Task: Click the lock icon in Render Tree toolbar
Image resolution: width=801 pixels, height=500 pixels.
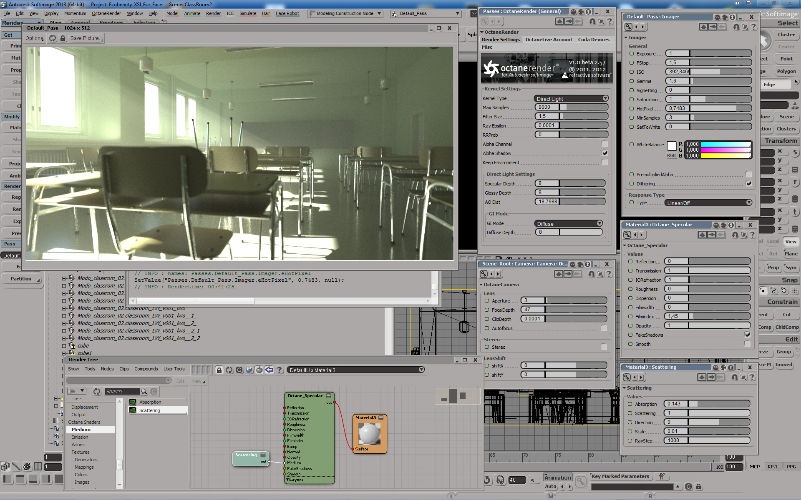Action: (219, 370)
